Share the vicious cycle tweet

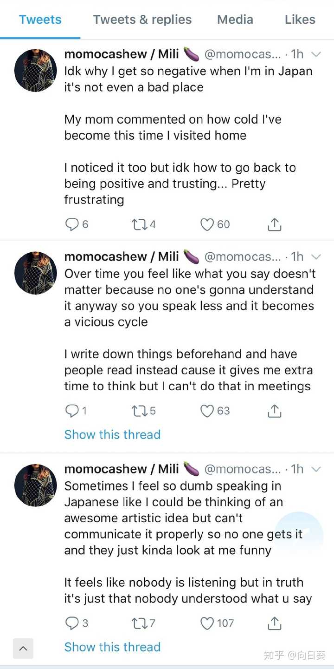pyautogui.click(x=275, y=411)
